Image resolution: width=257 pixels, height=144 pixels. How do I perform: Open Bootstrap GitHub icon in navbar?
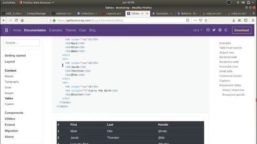pyautogui.click(x=208, y=30)
